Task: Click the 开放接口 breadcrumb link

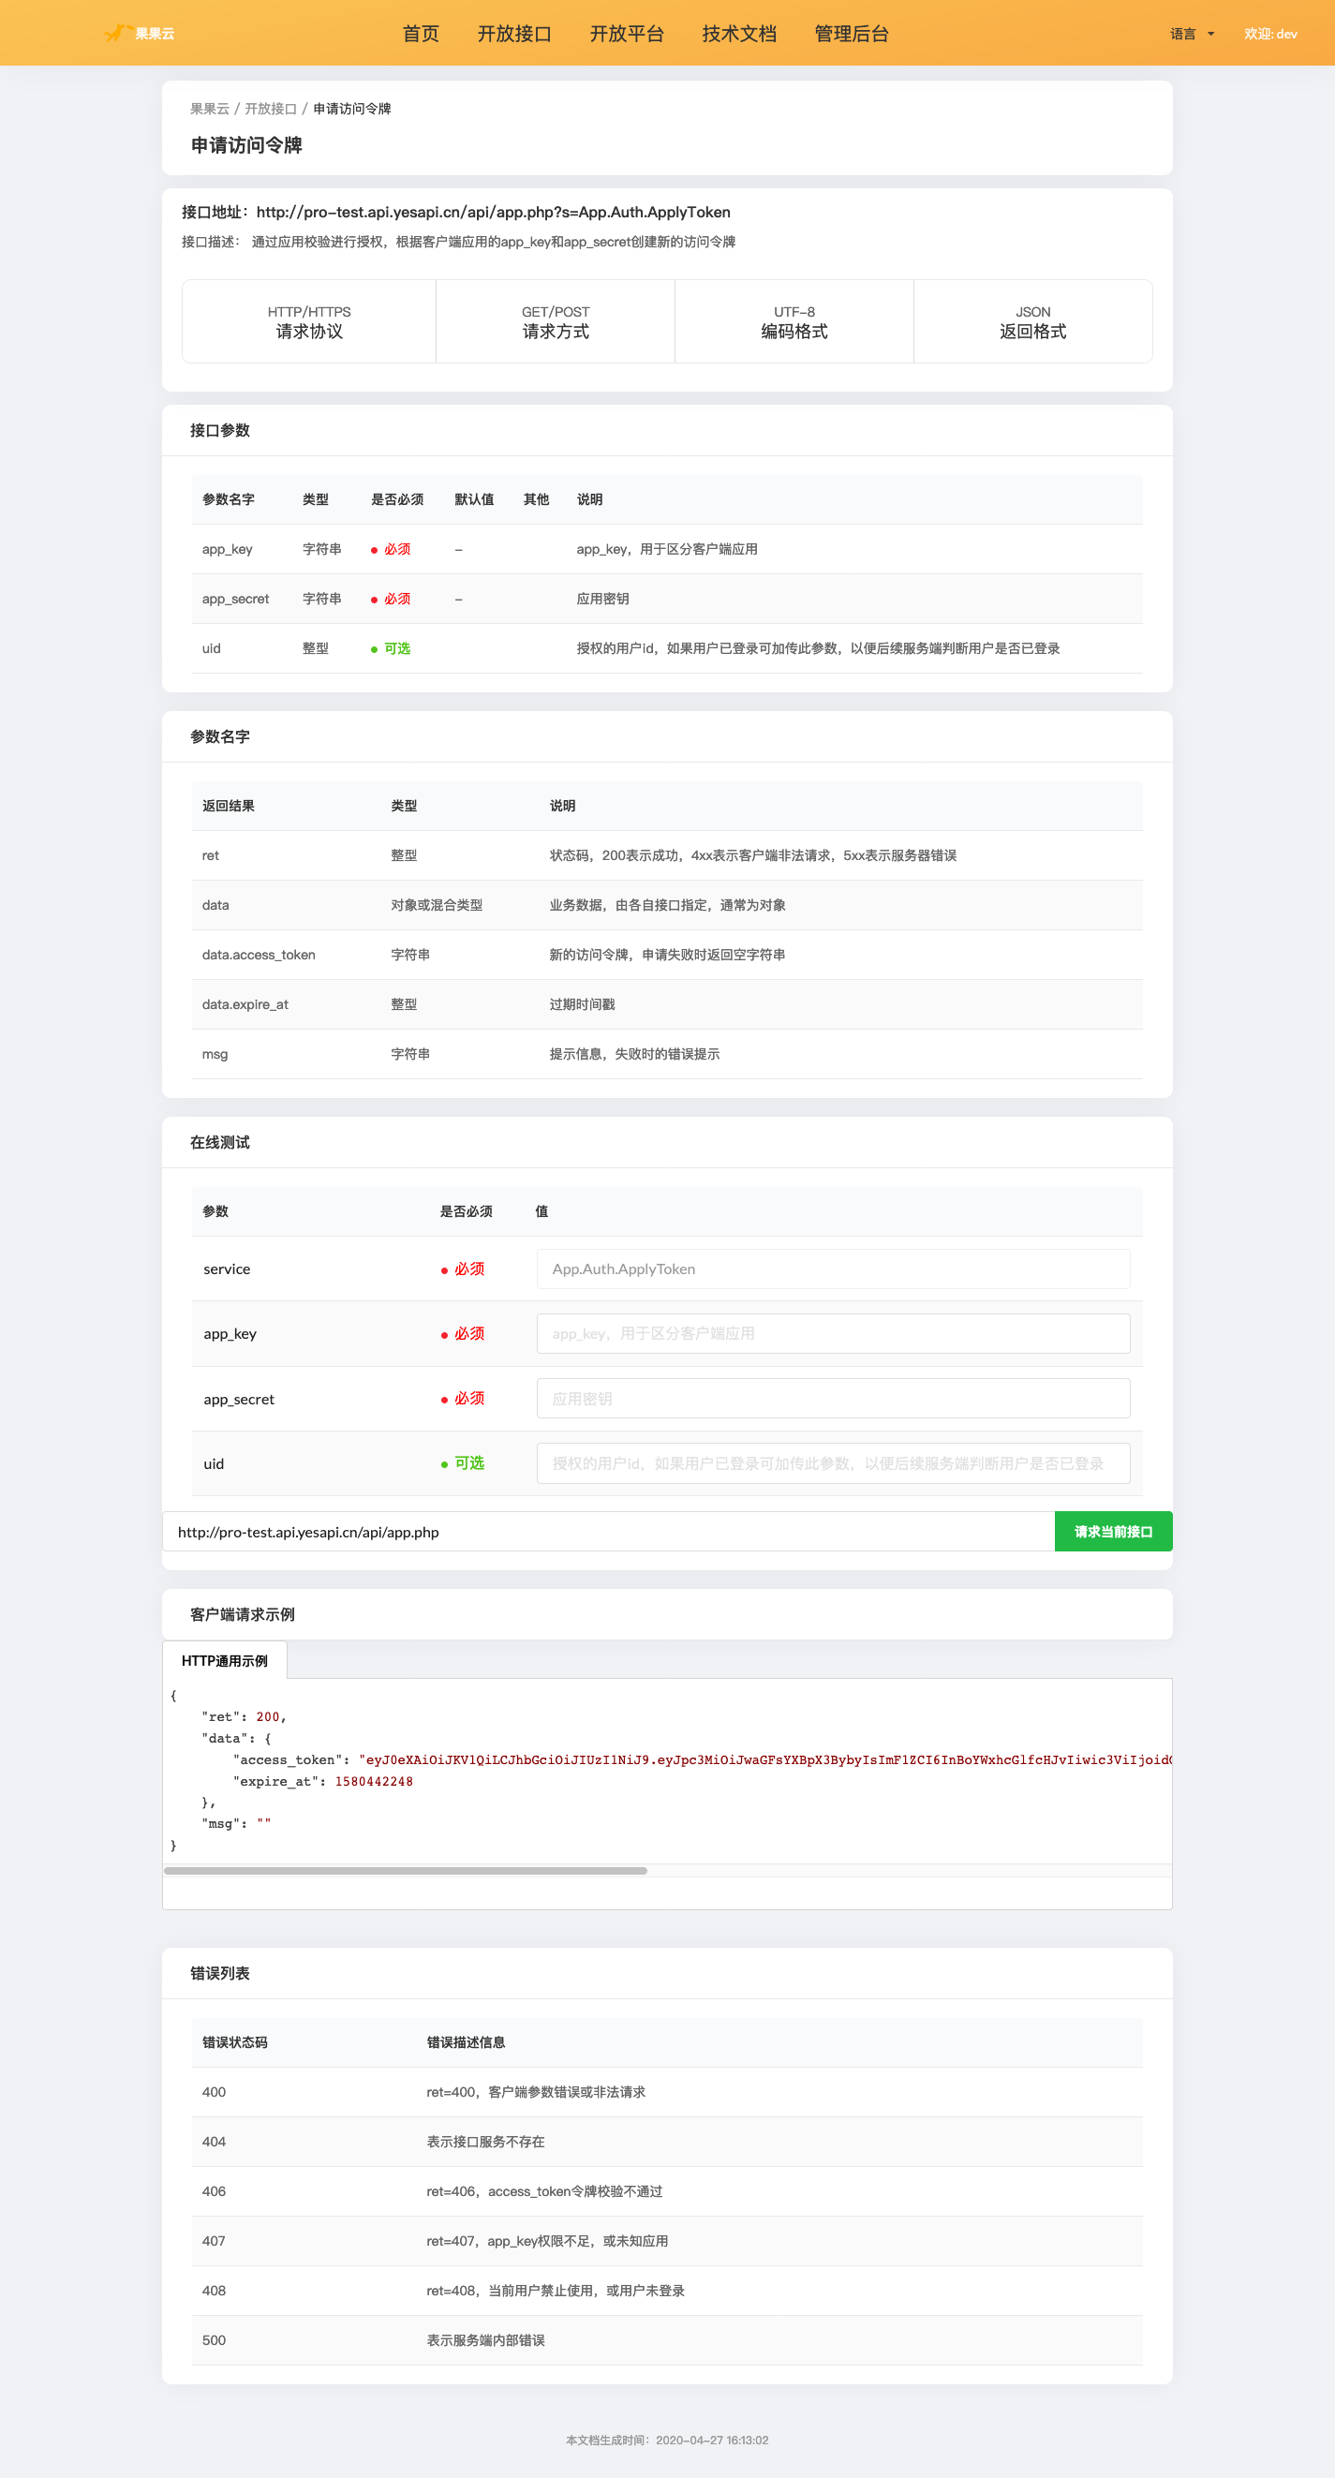Action: click(x=270, y=109)
